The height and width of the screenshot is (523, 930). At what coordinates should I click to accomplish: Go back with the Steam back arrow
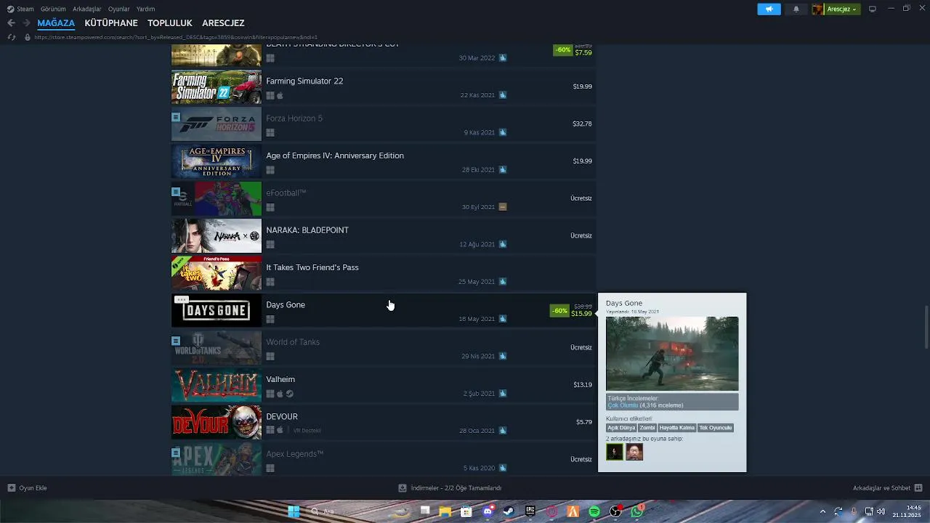[x=11, y=23]
